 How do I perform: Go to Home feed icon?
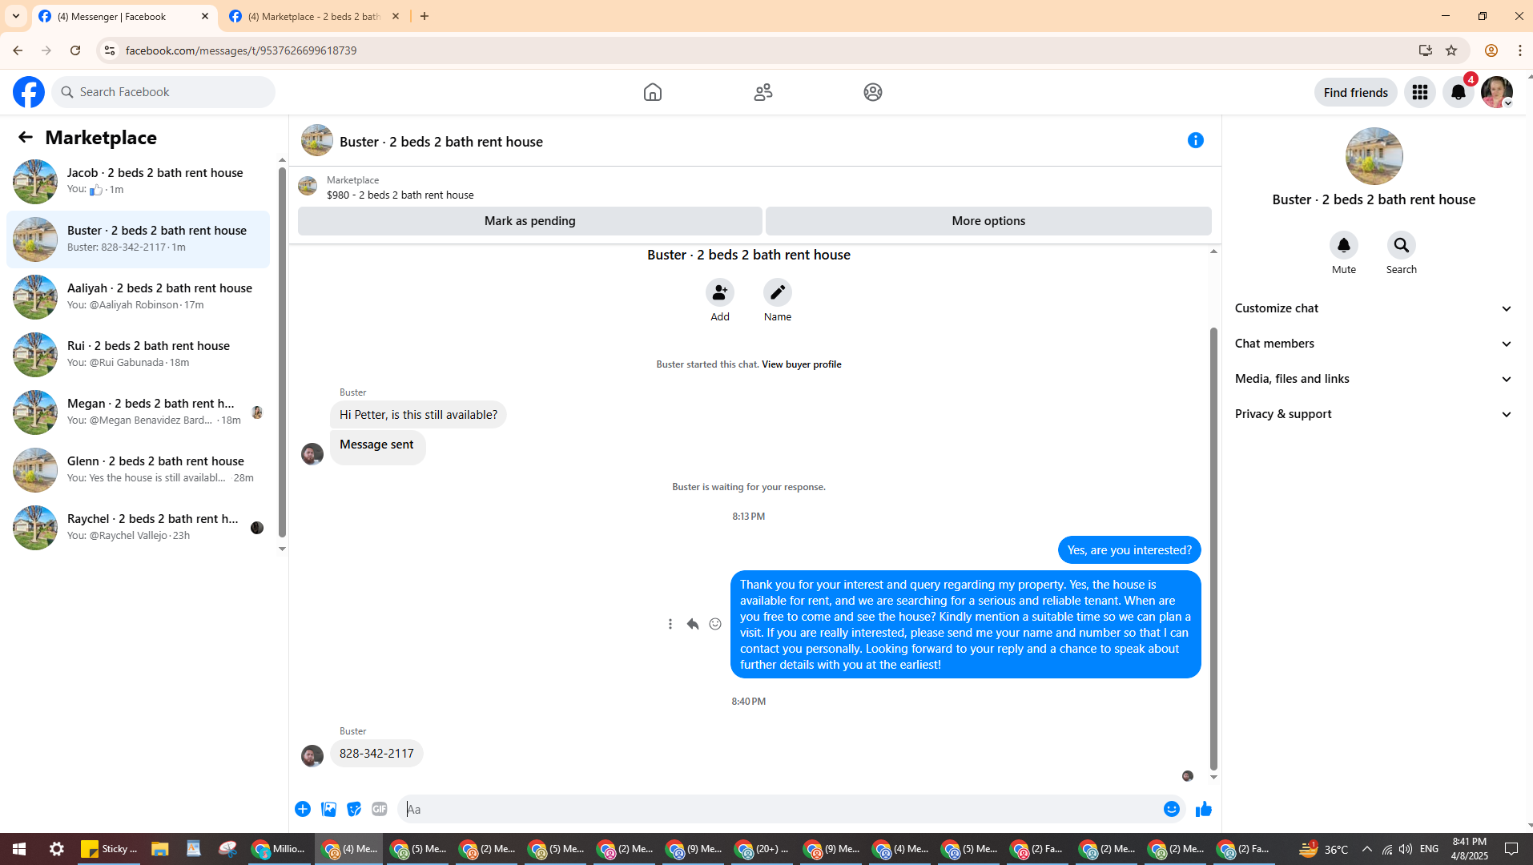tap(653, 92)
